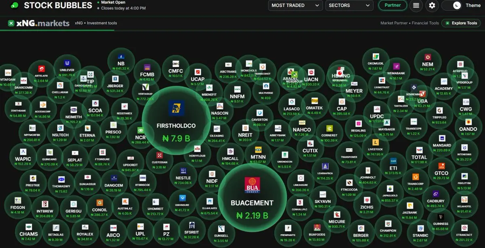Screen dimensions: 485x248
Task: Click the Partner button
Action: [392, 6]
